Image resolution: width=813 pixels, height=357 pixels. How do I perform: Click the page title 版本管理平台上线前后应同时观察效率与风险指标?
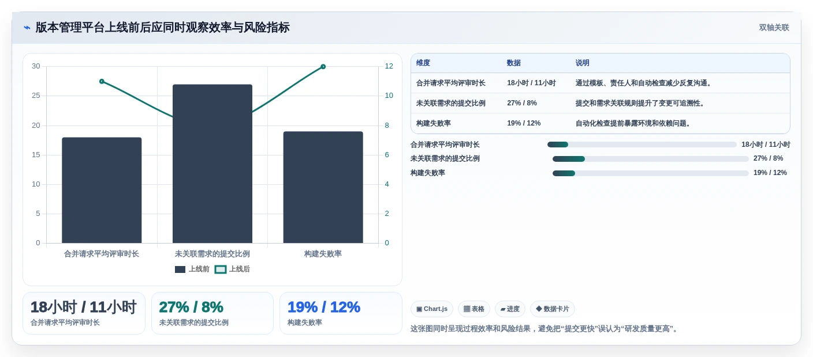[163, 28]
